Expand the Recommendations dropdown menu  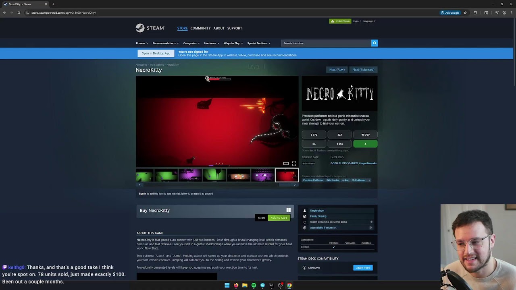coord(166,43)
